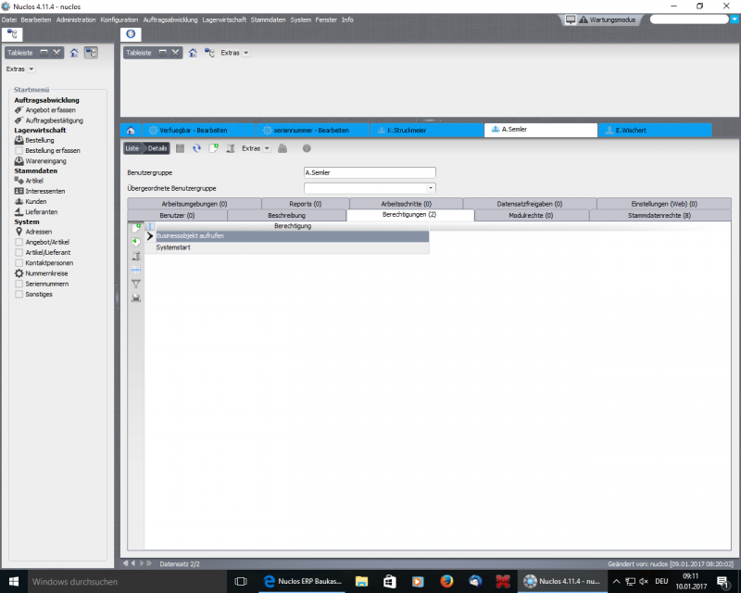Remove selected row with subform trash icon

136,256
